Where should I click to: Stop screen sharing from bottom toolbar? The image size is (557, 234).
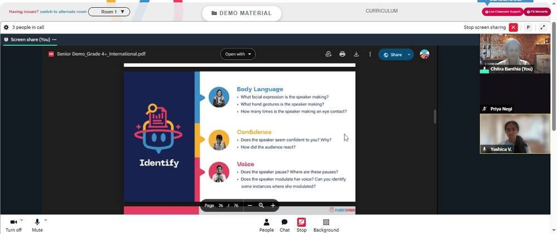pos(301,225)
